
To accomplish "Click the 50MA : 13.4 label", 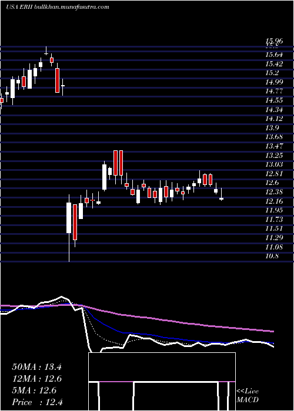I will click(36, 367).
